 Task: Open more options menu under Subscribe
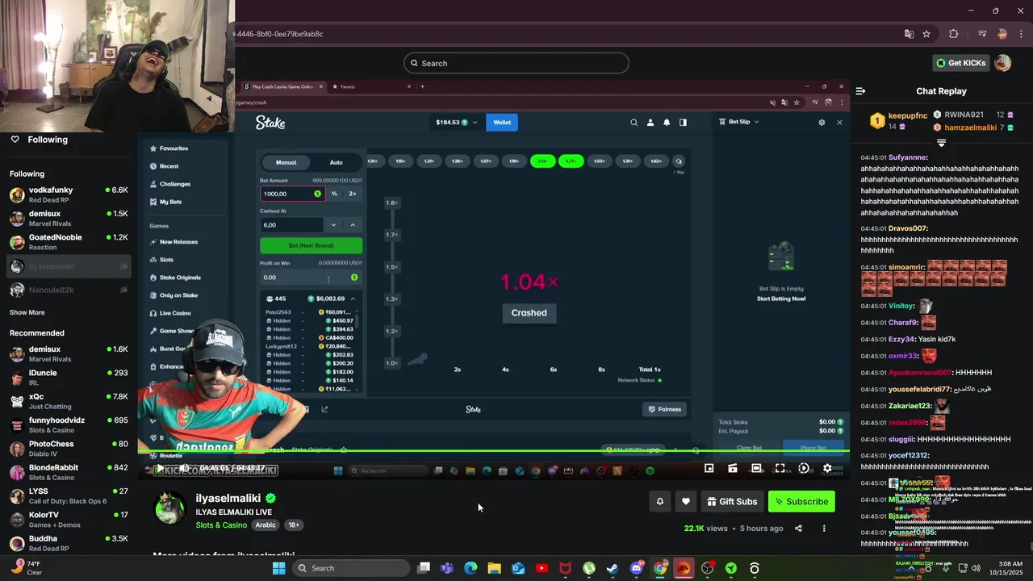coord(824,529)
